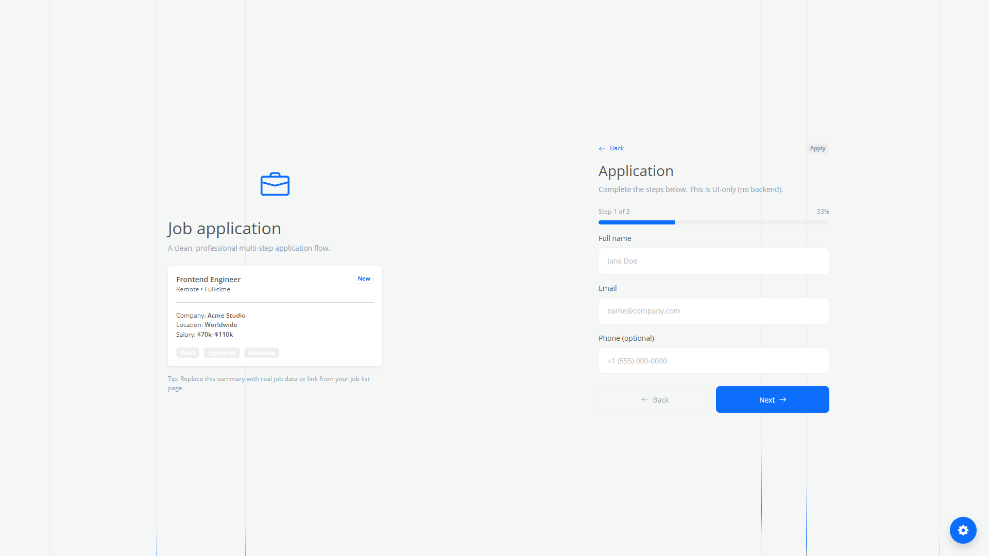This screenshot has height=556, width=989.
Task: Click the briefcase icon above Job application
Action: [275, 184]
